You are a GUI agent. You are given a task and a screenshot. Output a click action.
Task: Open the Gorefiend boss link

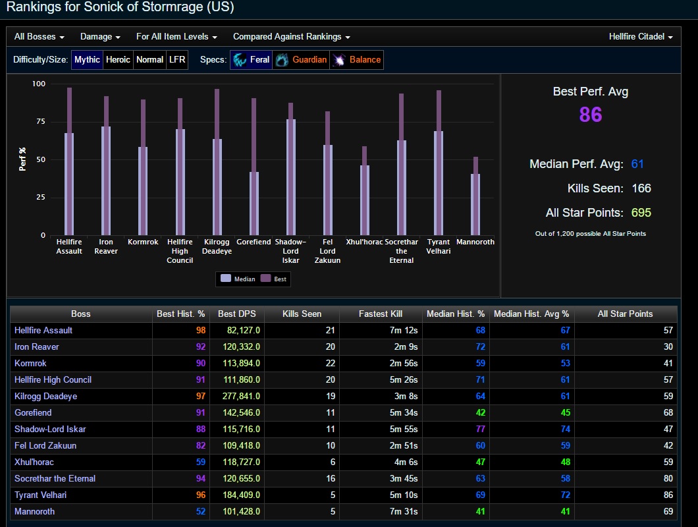[33, 412]
